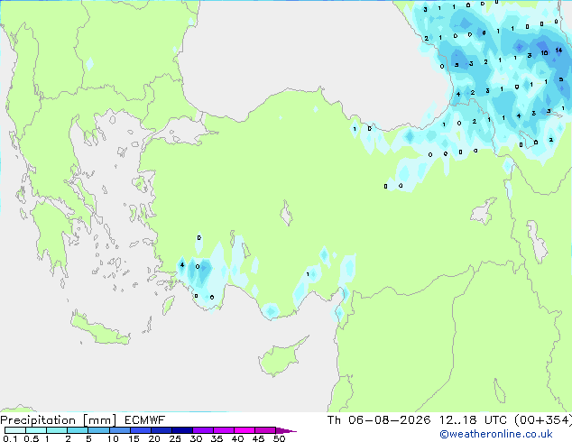Click the '0.5' legend scale value

click(x=32, y=438)
